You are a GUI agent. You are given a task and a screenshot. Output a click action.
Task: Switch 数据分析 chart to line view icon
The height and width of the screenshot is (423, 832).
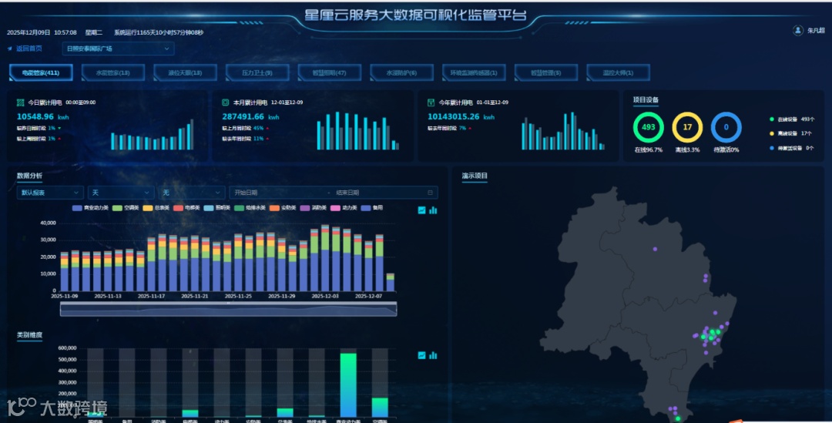tap(422, 210)
